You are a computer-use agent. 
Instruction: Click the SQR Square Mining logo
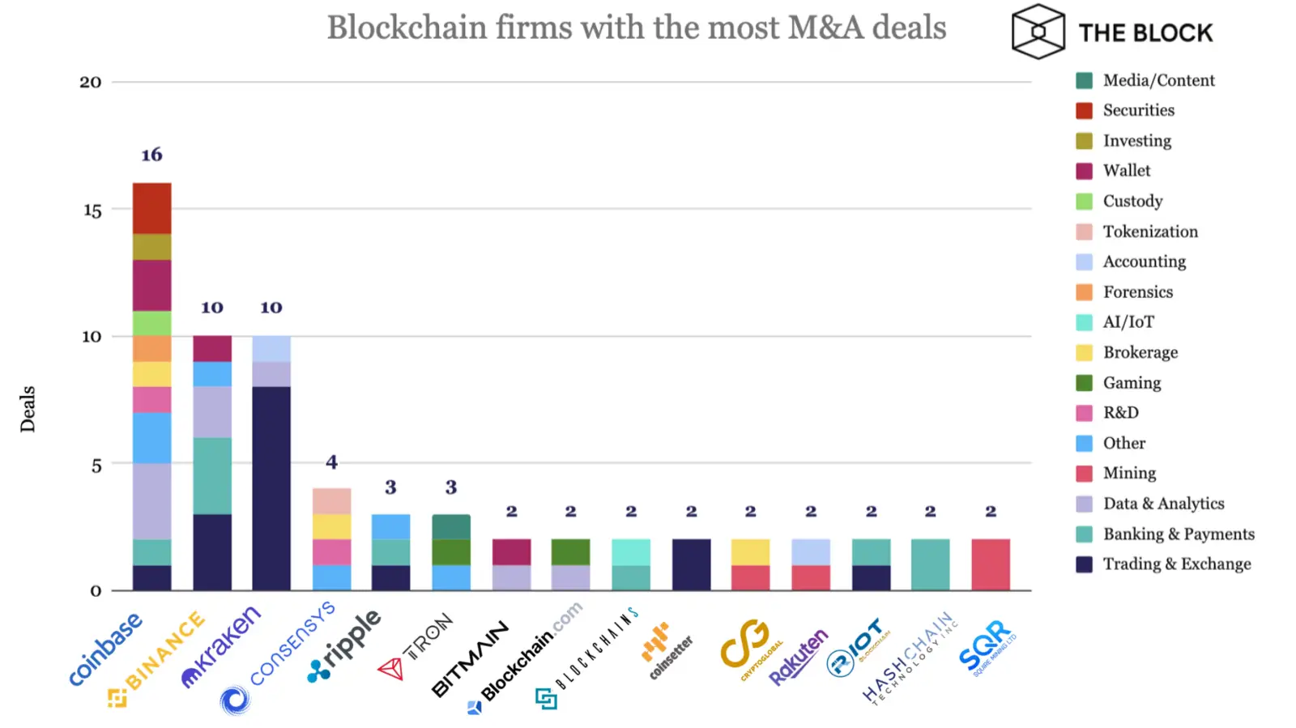pos(986,646)
